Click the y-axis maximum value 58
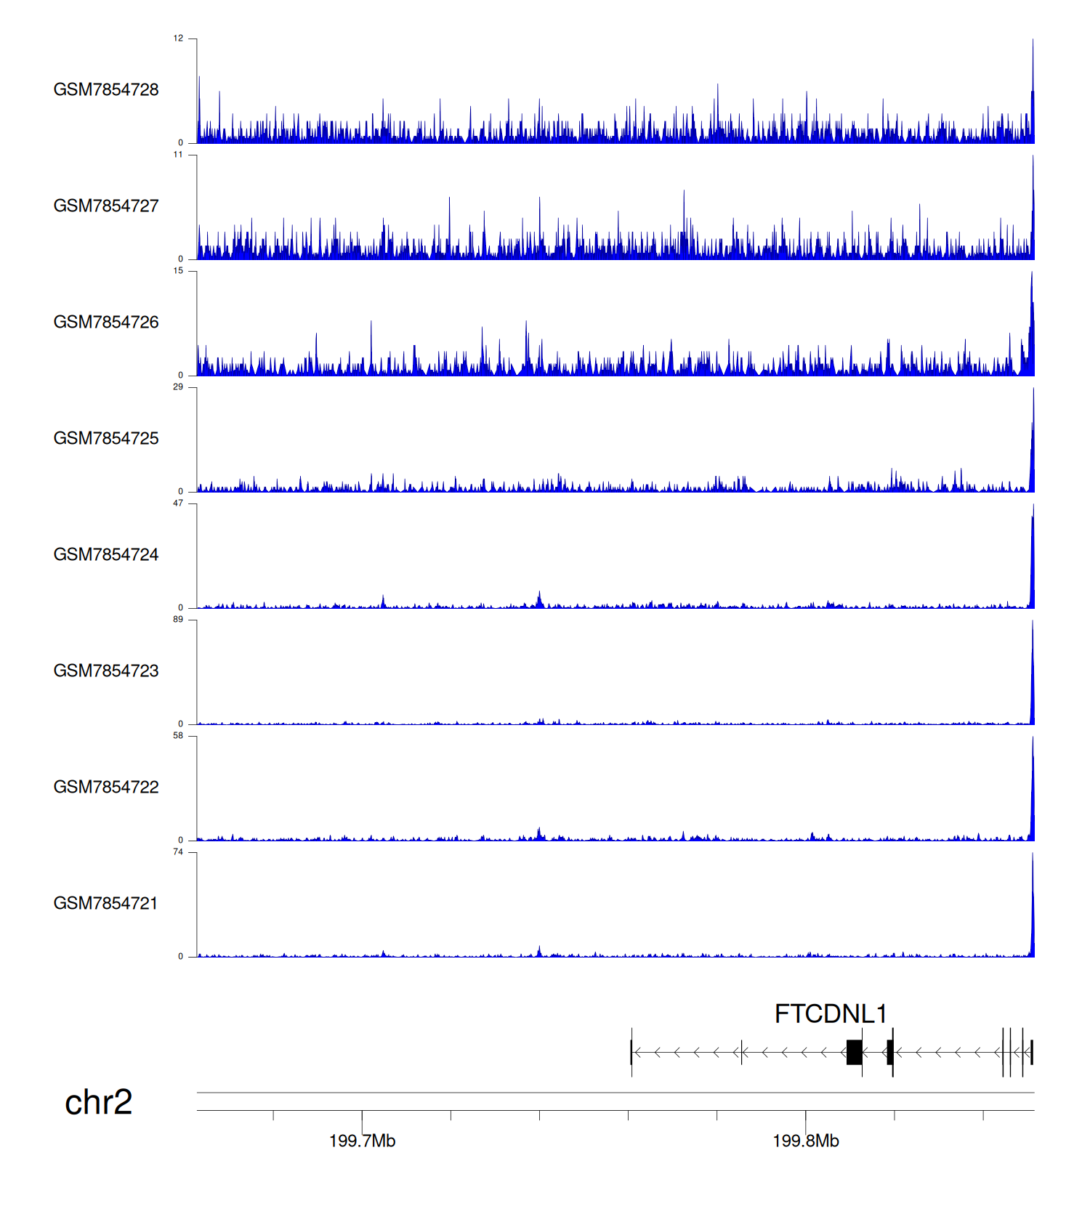This screenshot has width=1090, height=1206. pyautogui.click(x=178, y=735)
